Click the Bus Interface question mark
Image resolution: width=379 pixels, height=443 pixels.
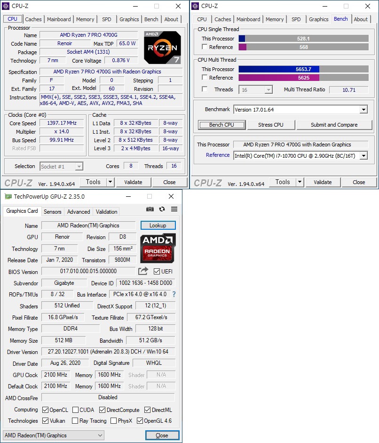pos(174,294)
